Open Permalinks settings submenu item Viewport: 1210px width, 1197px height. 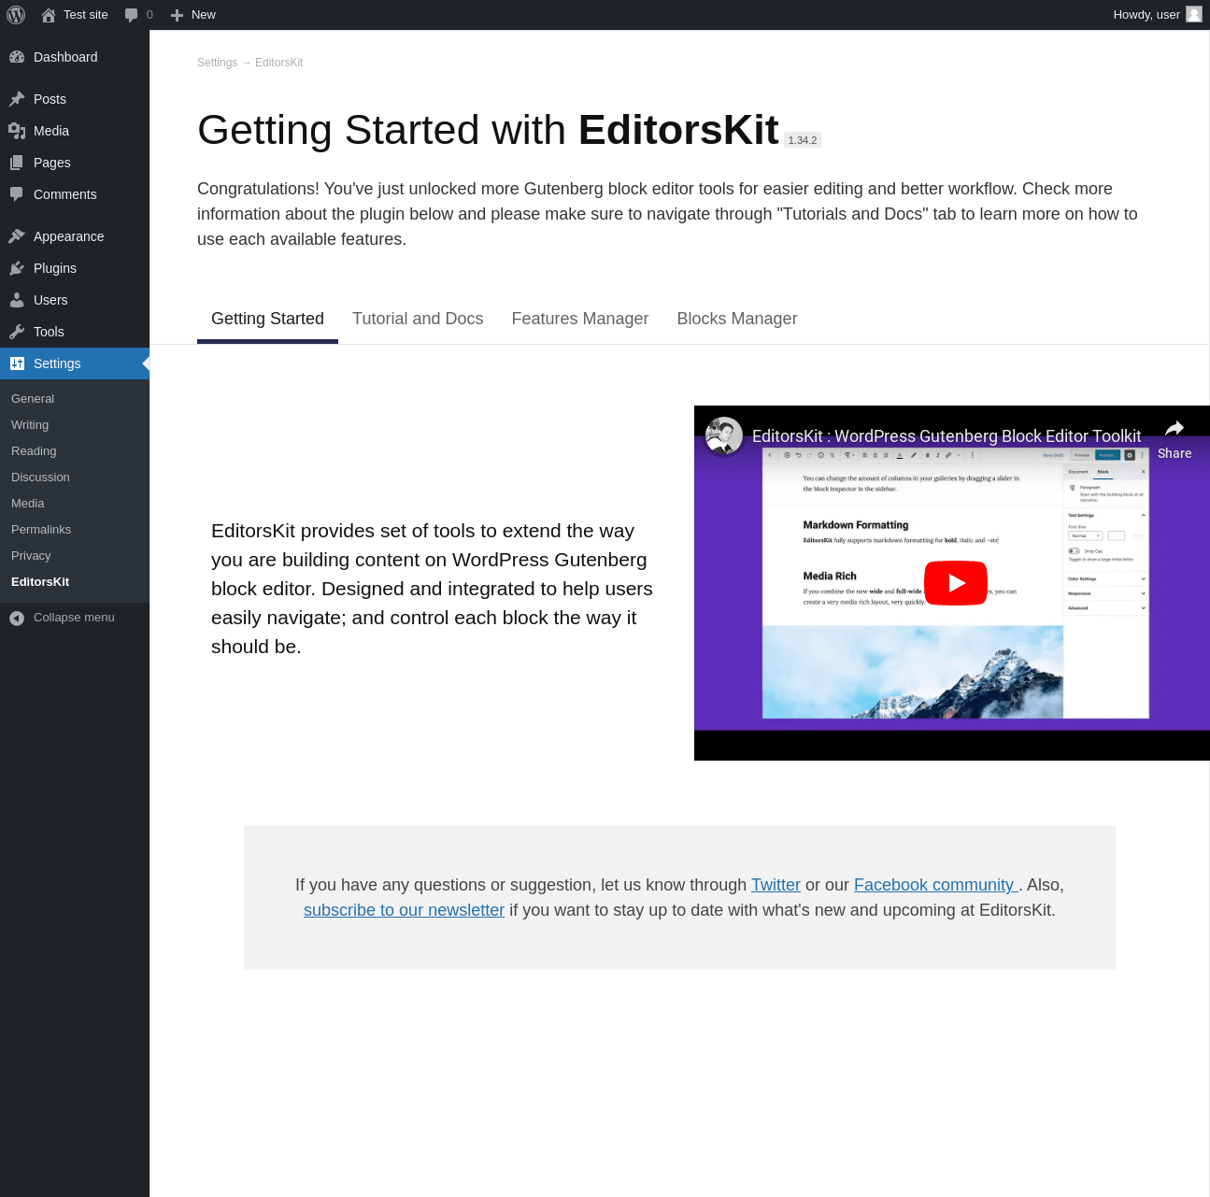[x=41, y=530]
